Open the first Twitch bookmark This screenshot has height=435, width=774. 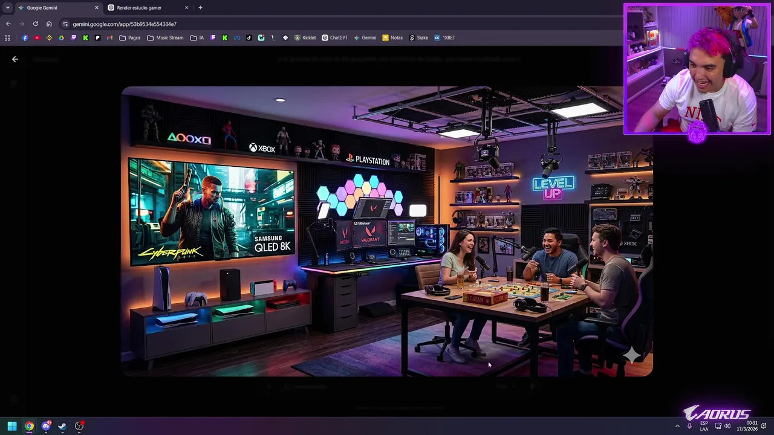tap(73, 37)
